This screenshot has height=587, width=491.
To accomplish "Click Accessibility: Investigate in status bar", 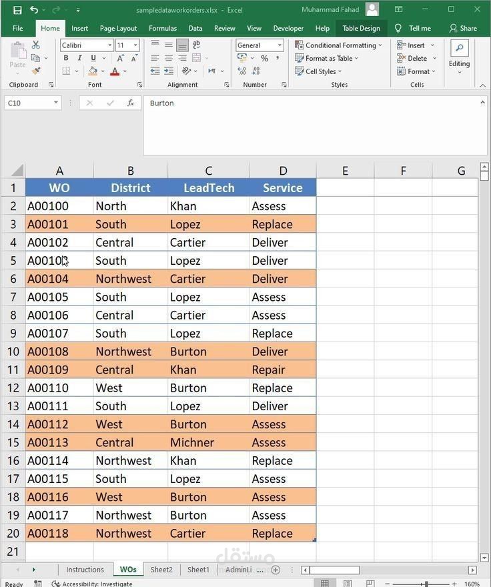I will [92, 584].
